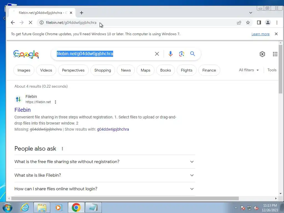Open Chrome side panel icon
This screenshot has width=284, height=213.
click(x=259, y=22)
